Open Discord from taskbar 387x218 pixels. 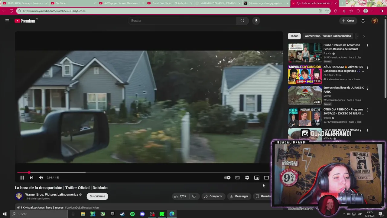(142, 214)
